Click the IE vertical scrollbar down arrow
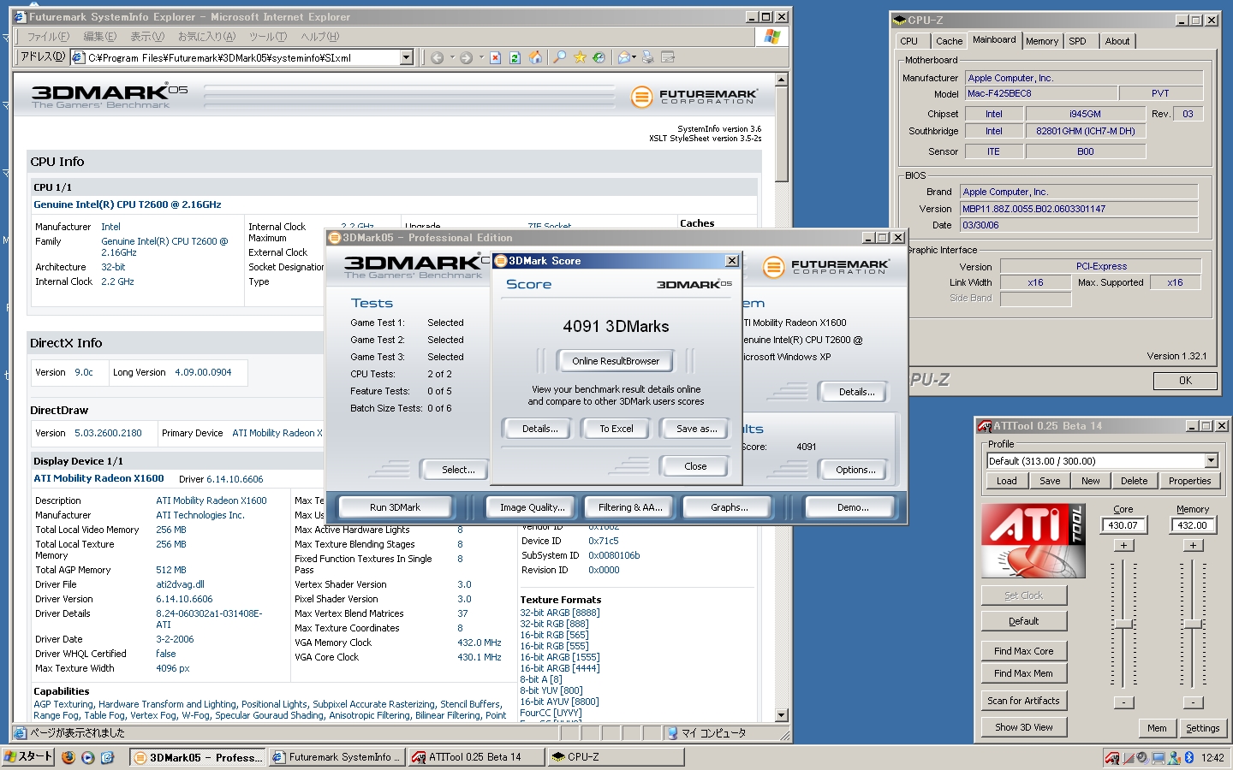This screenshot has width=1233, height=770. 781,714
